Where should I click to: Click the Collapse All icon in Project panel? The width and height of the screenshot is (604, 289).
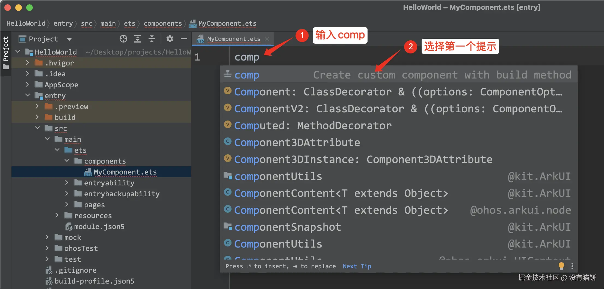coord(152,39)
